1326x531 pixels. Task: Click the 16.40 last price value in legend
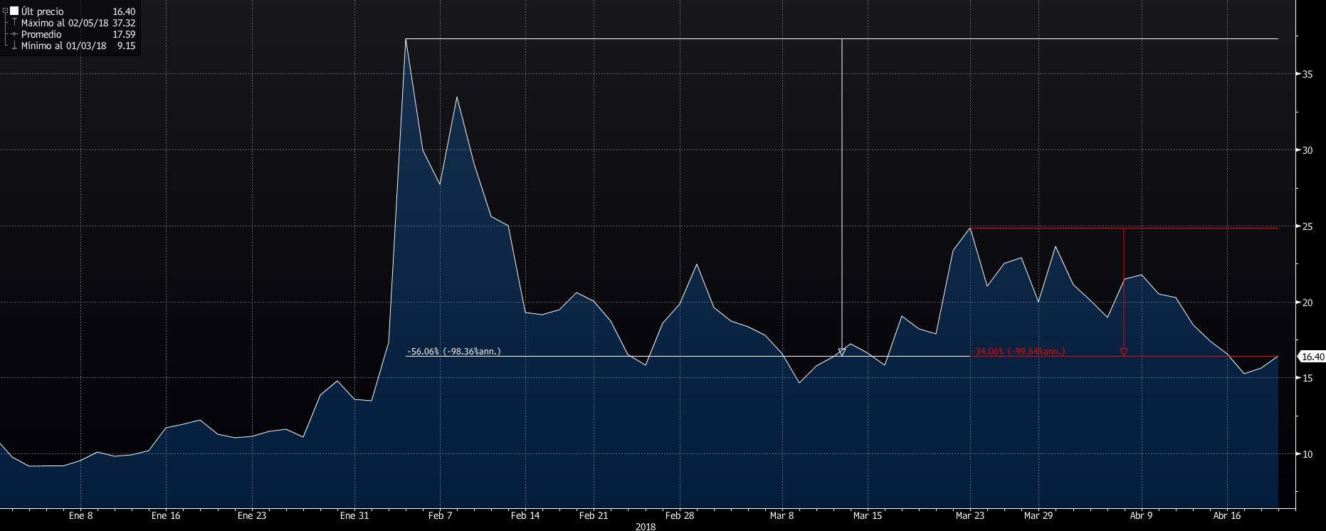(124, 11)
